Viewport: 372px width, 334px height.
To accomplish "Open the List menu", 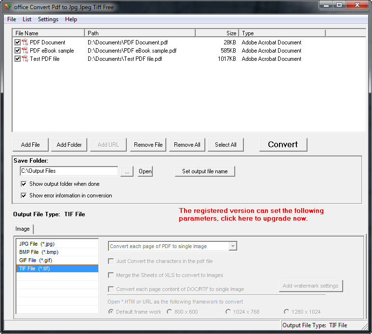I will click(x=27, y=19).
